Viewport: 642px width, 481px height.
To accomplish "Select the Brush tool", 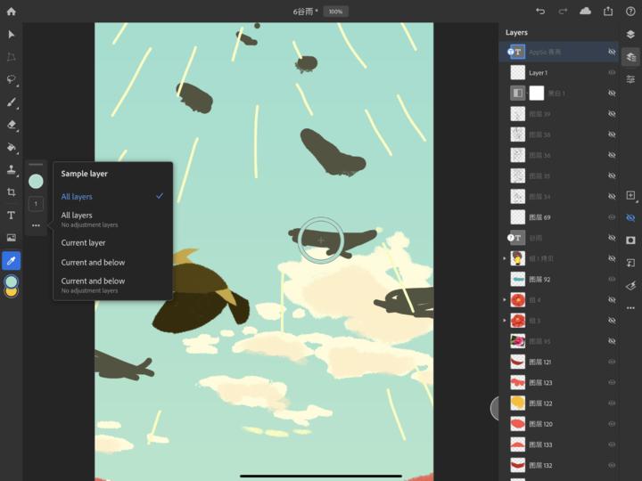I will coord(12,102).
